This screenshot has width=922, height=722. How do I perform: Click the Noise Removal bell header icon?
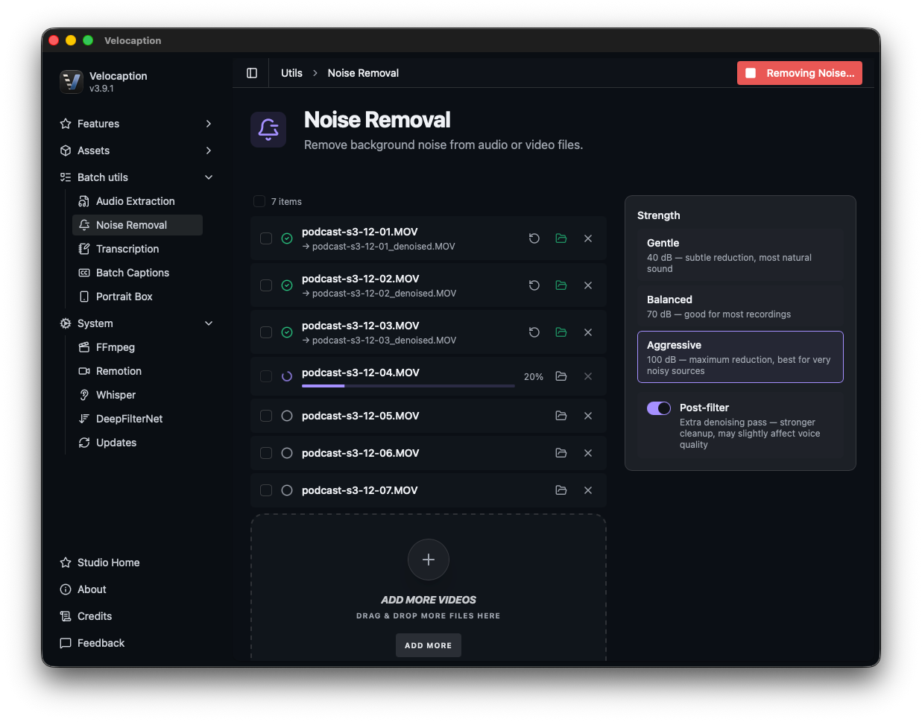point(268,130)
